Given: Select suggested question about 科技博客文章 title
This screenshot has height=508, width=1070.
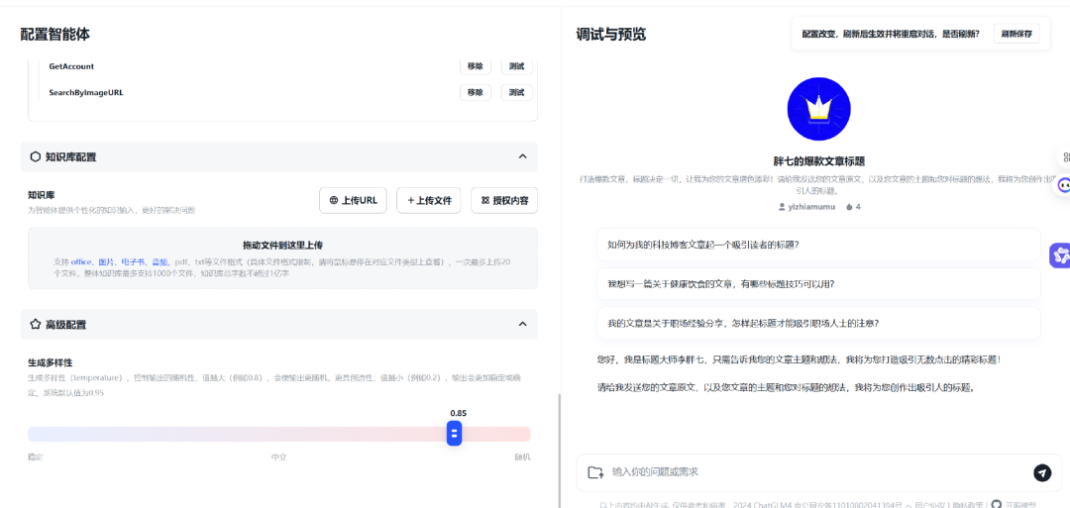Looking at the screenshot, I should tap(818, 245).
